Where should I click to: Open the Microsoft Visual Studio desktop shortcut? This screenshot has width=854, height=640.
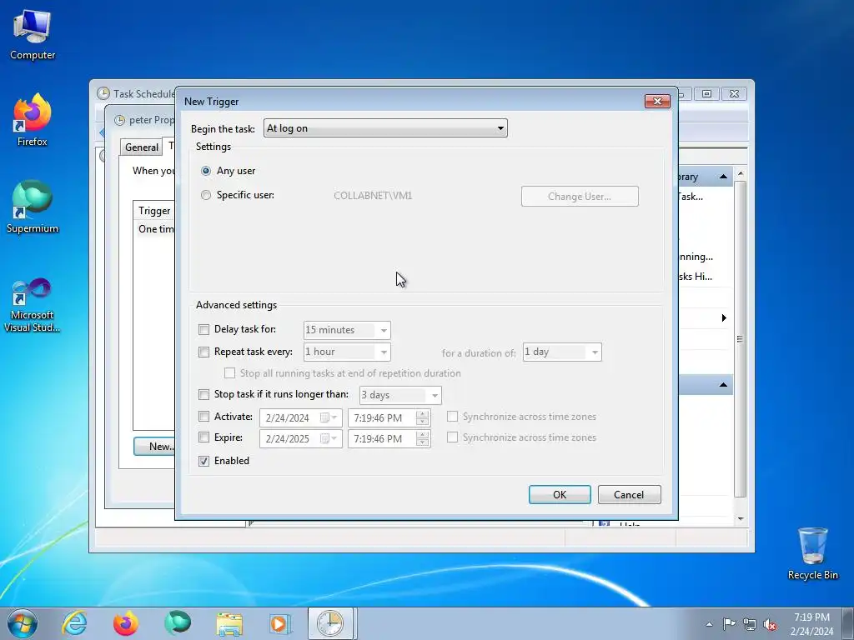(x=33, y=305)
